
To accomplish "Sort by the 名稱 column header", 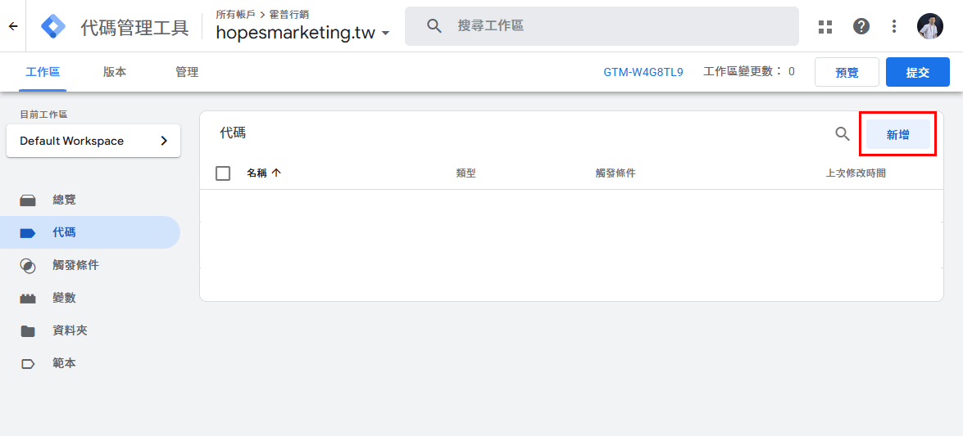I will pyautogui.click(x=264, y=173).
